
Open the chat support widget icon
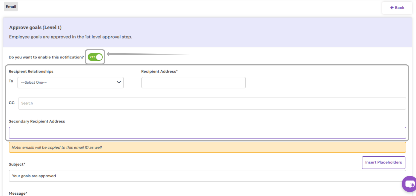click(409, 184)
